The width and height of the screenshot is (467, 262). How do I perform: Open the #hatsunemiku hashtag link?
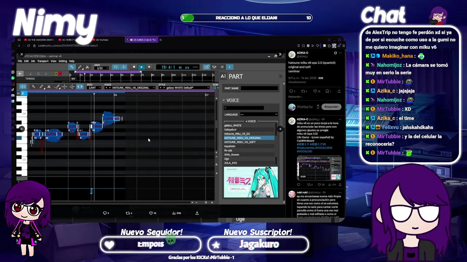coord(306,148)
